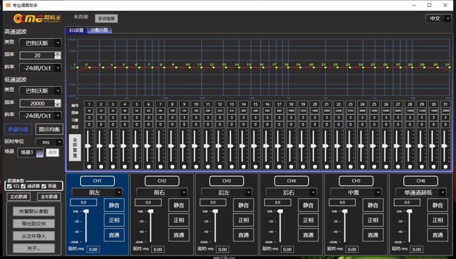Open CH4 后右 speaker dropdown
This screenshot has height=259, width=456.
point(291,192)
